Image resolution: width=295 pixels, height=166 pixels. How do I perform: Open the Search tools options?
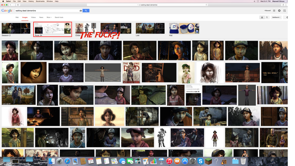coord(59,18)
